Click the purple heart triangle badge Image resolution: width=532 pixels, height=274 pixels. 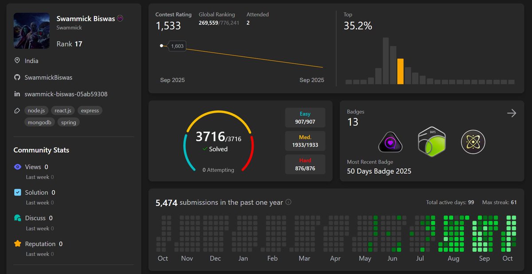(390, 143)
